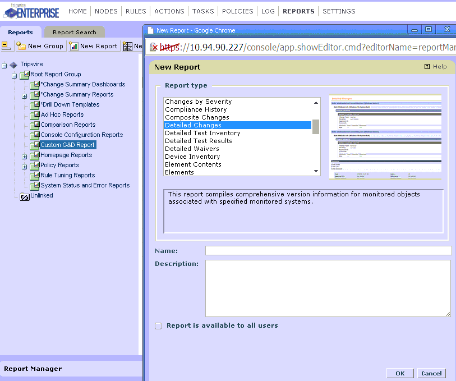Select 'Detailed Waivers' in report type list
456x381 pixels.
pyautogui.click(x=192, y=149)
